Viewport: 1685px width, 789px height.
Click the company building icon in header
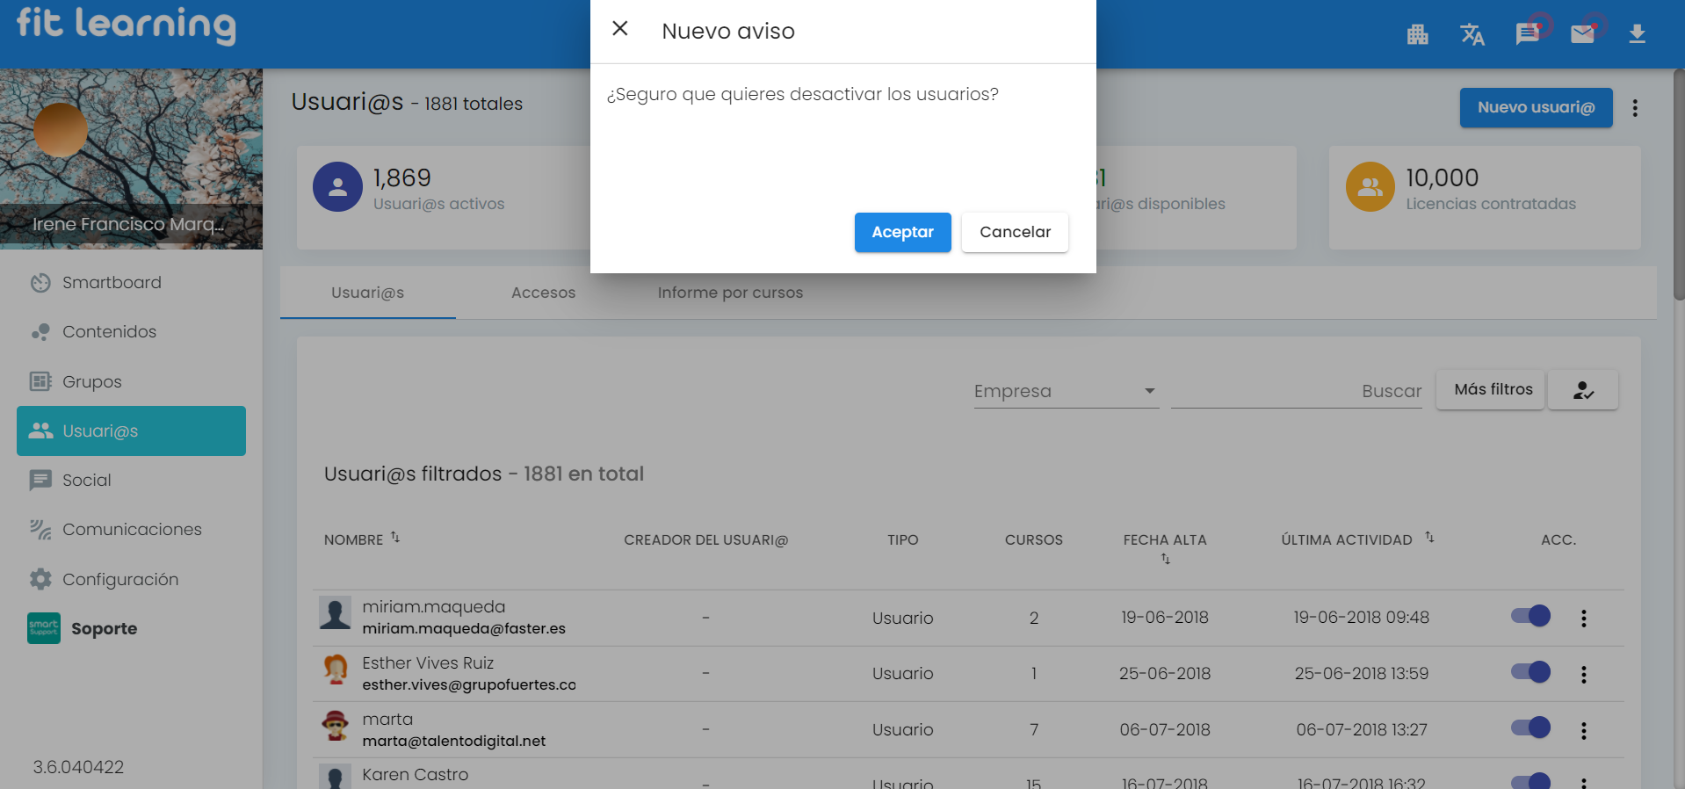click(x=1417, y=34)
